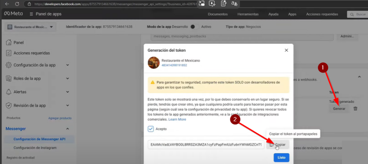Close the Generación del token dialog
Viewport: 368px width, 164px height.
[286, 50]
